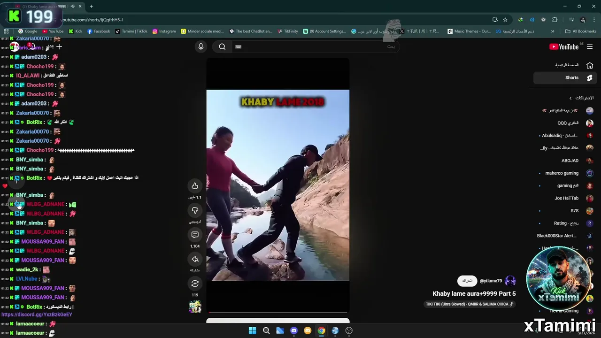The image size is (601, 338).
Task: Open Joe HaTTab channel
Action: click(566, 198)
